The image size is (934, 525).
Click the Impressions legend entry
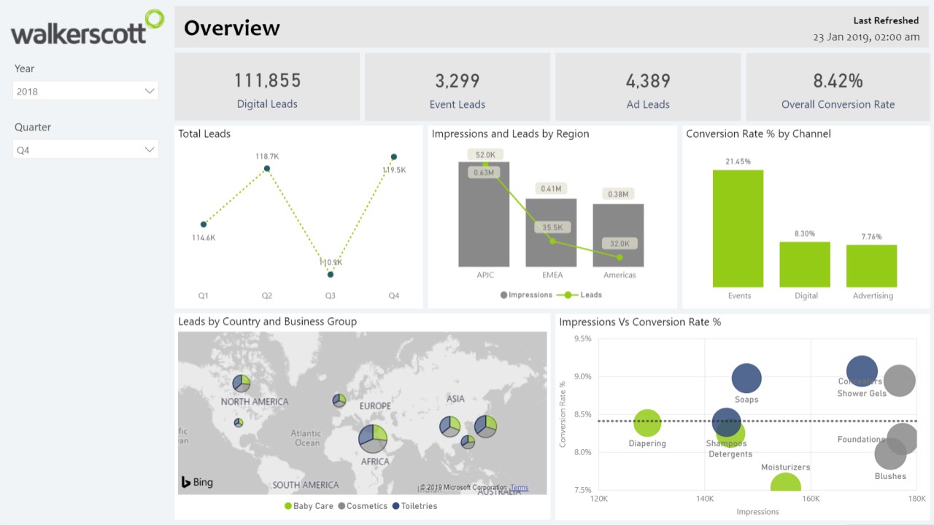[526, 295]
